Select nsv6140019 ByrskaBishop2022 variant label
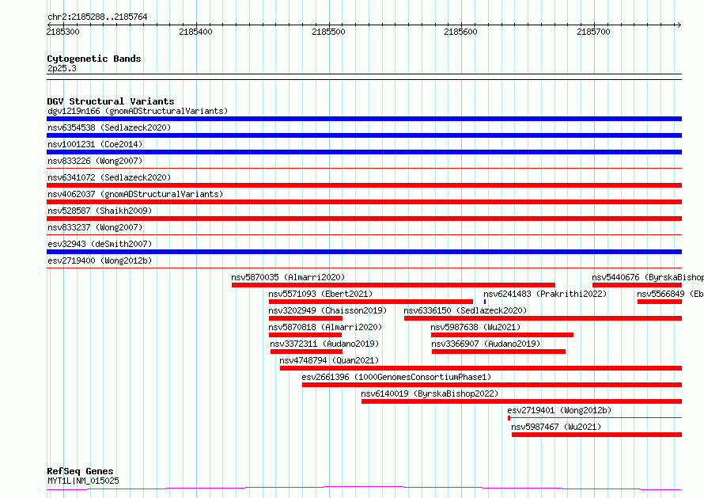The image size is (704, 498). click(x=430, y=393)
